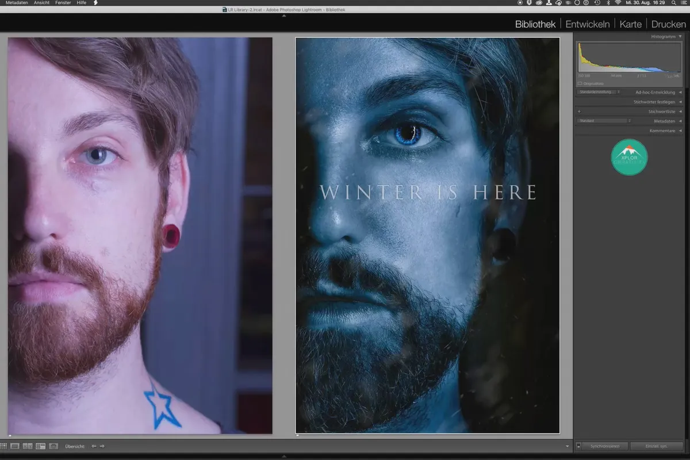Open the Metadaten menu
The height and width of the screenshot is (460, 690).
[17, 3]
